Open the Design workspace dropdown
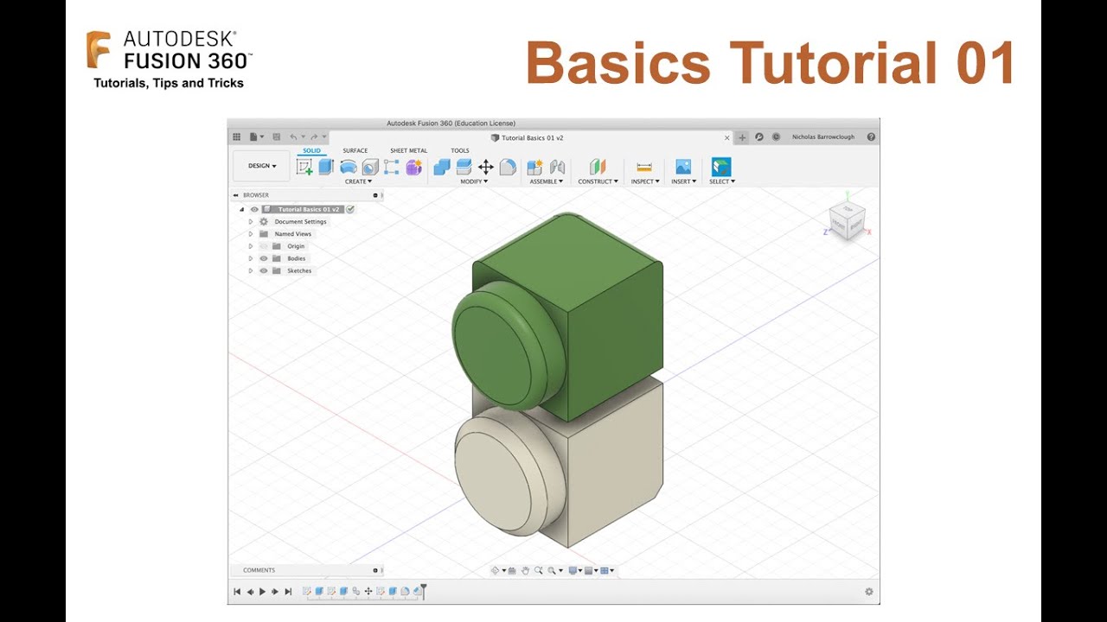This screenshot has width=1107, height=622. 262,166
